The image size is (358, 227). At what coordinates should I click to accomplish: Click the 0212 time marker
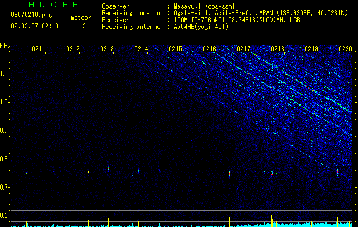[x=73, y=49]
